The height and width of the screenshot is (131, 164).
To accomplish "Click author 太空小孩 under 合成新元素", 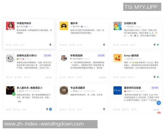I will [130, 27].
